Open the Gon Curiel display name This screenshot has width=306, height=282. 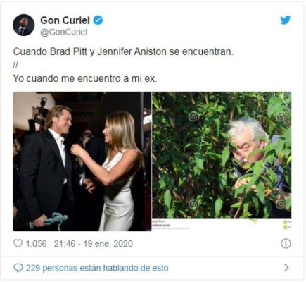coord(65,20)
